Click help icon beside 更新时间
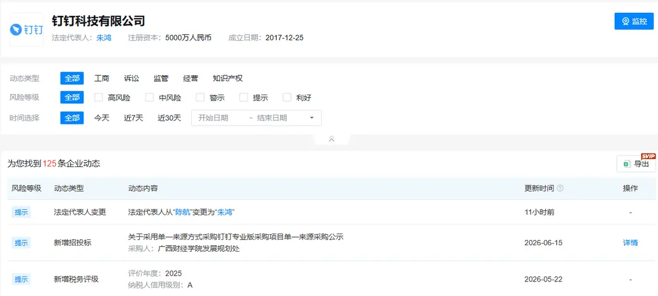The image size is (658, 296). coord(560,189)
